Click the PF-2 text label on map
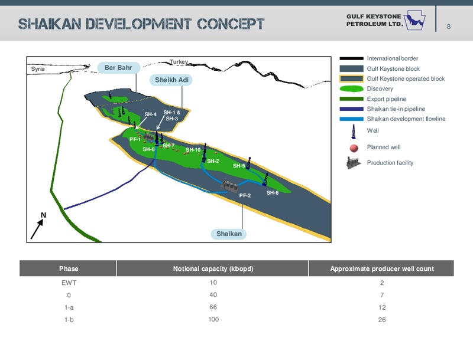Screen dimensions: 473x354 [x=245, y=196]
